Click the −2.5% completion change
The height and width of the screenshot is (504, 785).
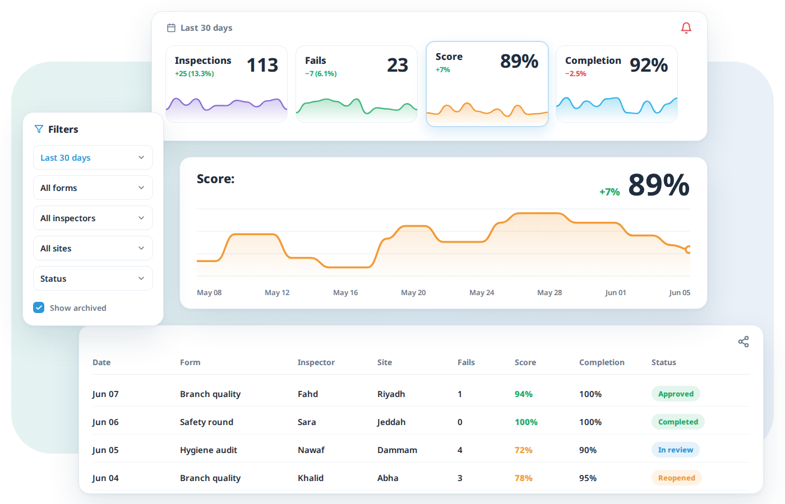(x=576, y=74)
